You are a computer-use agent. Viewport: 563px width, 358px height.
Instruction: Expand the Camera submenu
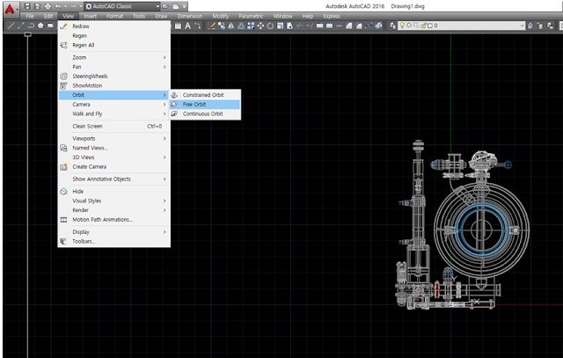(114, 104)
